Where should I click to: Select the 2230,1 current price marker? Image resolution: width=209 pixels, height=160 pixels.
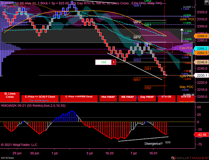coord(201,76)
